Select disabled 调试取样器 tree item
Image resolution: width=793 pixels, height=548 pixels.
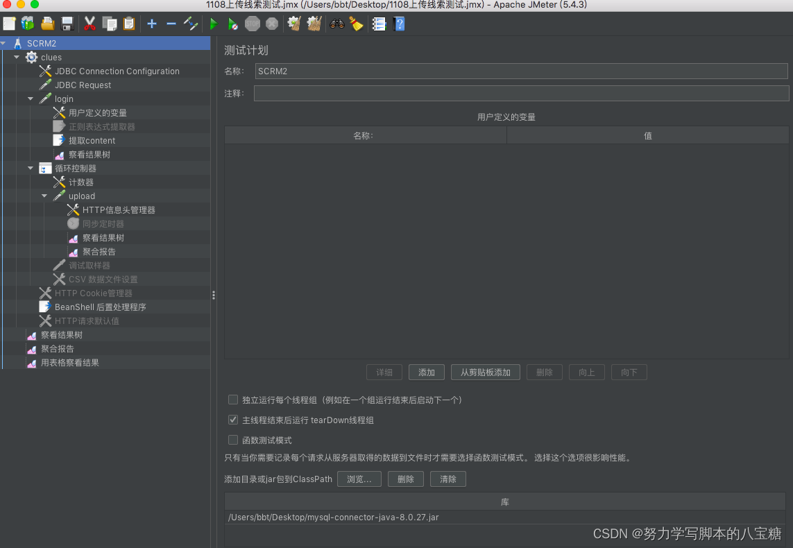coord(89,266)
